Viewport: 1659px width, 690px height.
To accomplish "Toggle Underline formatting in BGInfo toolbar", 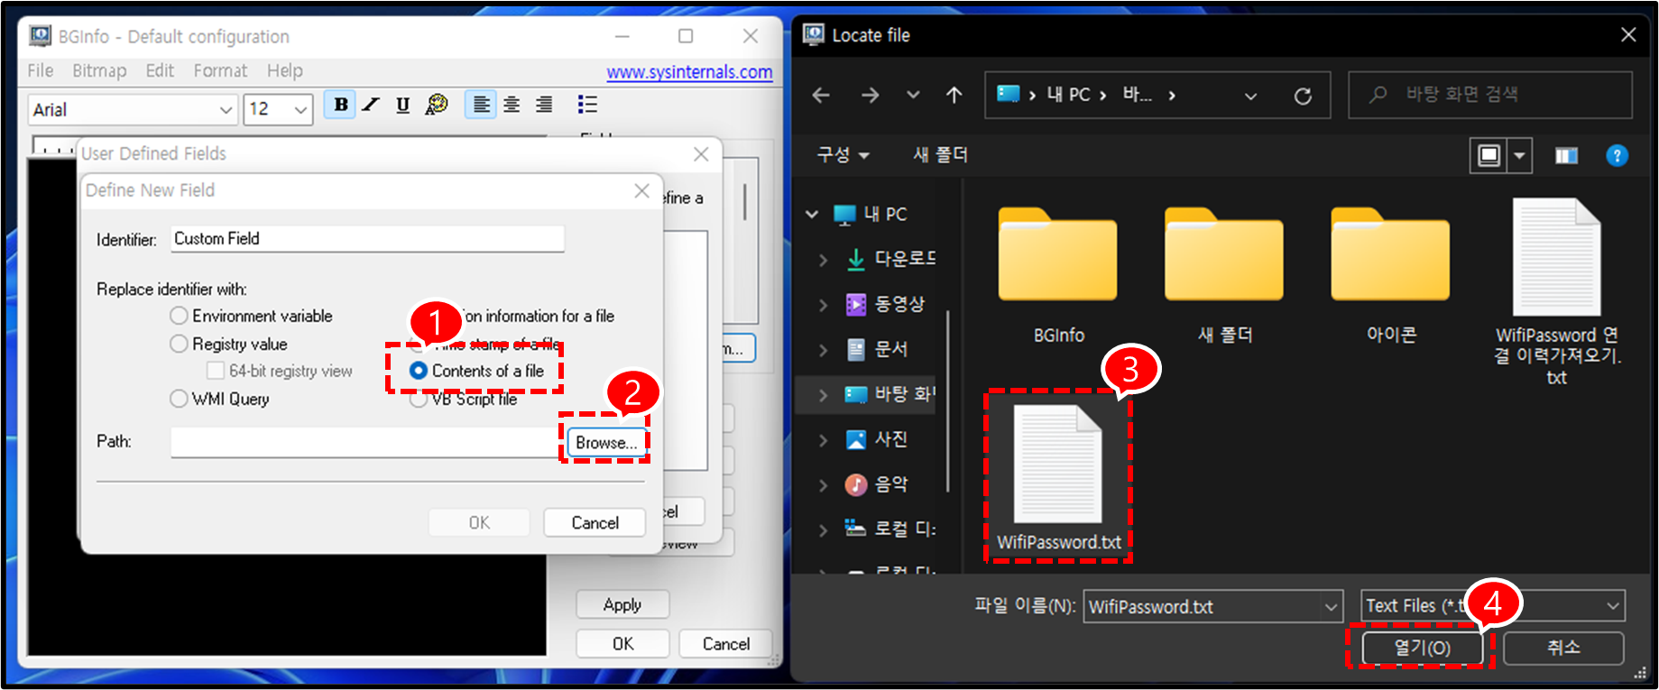I will pyautogui.click(x=402, y=106).
